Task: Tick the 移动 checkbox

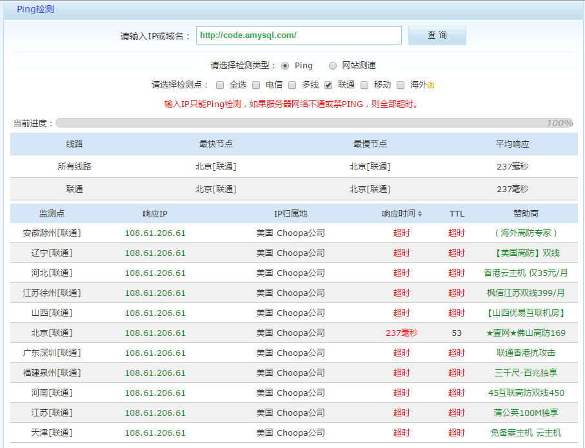Action: tap(364, 85)
